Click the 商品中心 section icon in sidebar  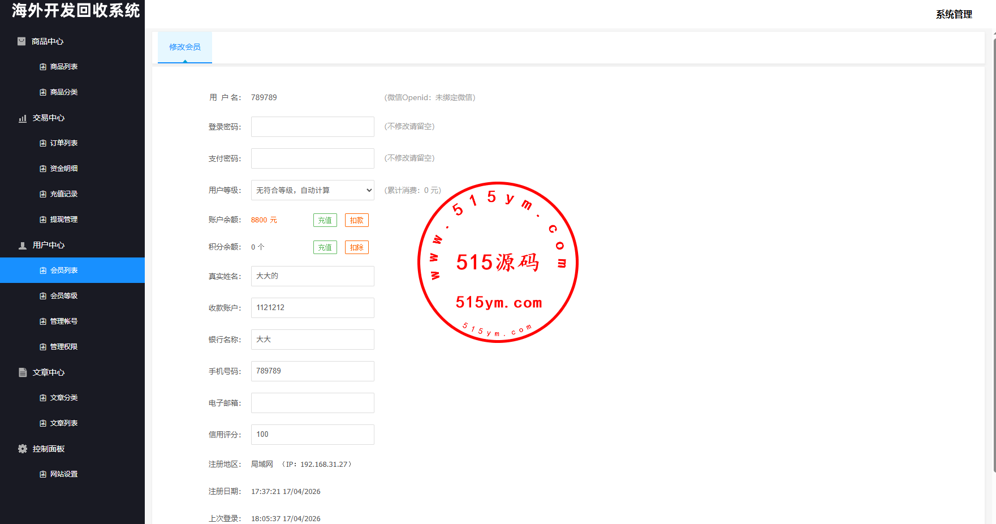[21, 41]
